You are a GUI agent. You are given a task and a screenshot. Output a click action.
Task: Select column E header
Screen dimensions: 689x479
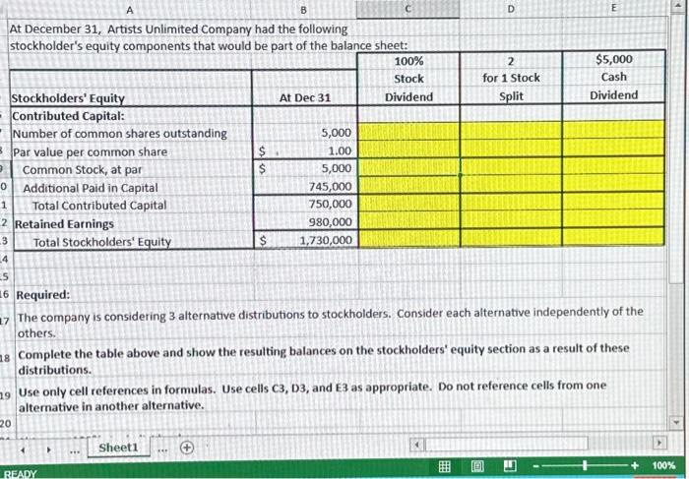click(614, 8)
